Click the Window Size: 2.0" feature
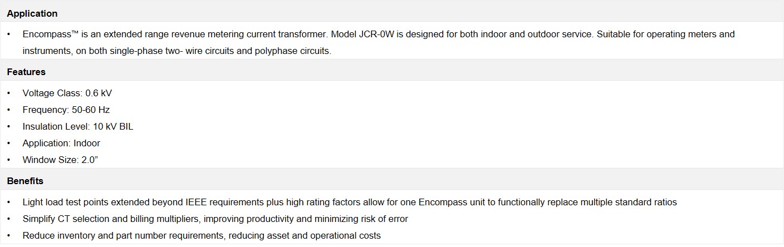Image resolution: width=784 pixels, height=247 pixels. coord(61,160)
